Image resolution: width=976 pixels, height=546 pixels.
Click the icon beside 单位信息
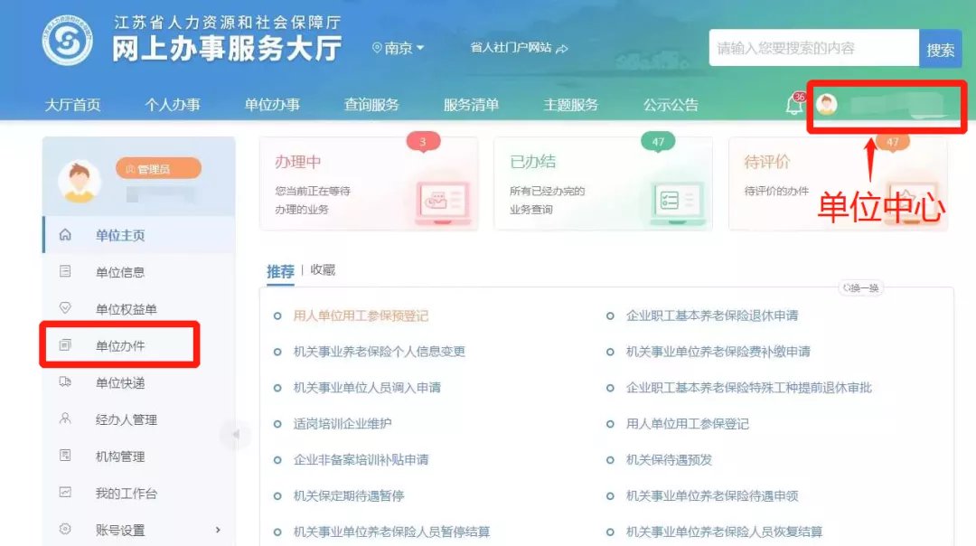(x=65, y=271)
